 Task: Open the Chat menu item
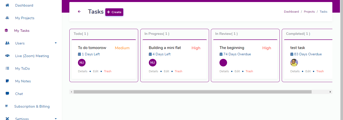point(19,94)
